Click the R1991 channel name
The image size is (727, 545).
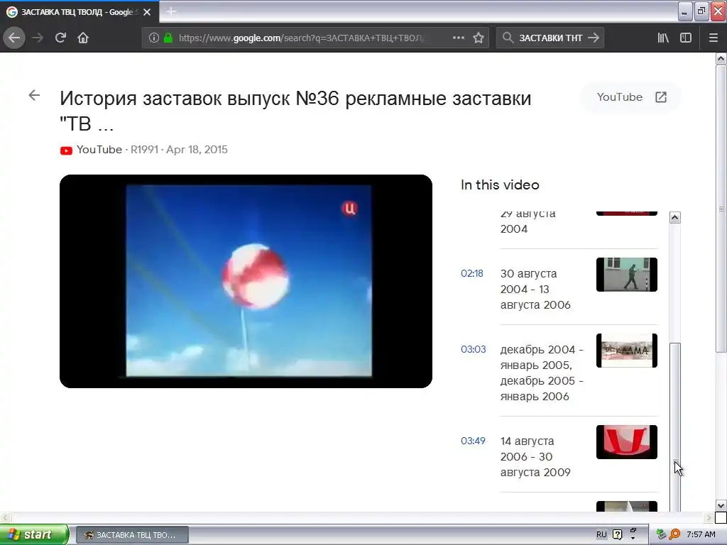point(144,150)
